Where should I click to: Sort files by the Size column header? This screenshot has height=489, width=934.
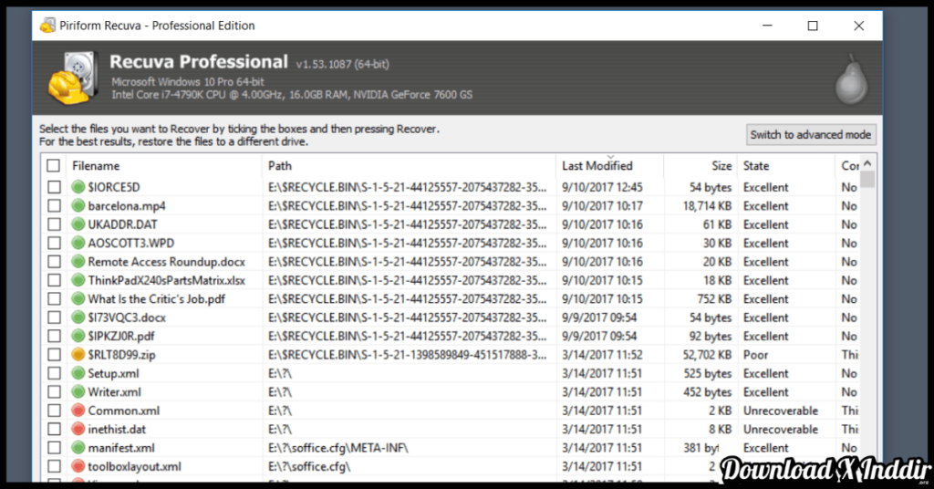click(721, 166)
